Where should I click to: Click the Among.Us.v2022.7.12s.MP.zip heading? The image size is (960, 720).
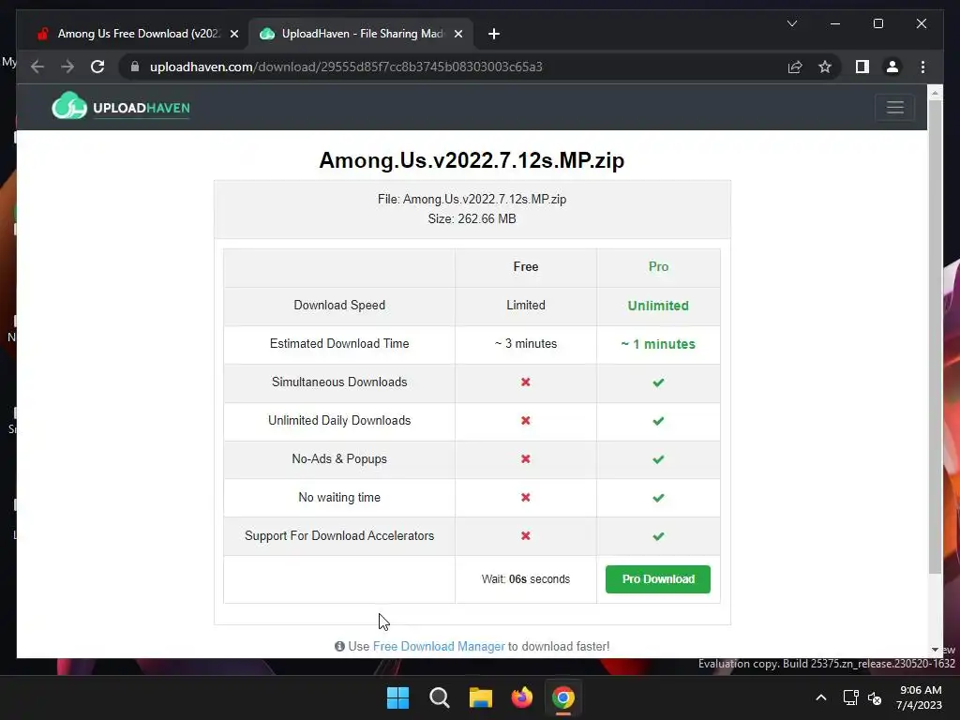pyautogui.click(x=472, y=160)
